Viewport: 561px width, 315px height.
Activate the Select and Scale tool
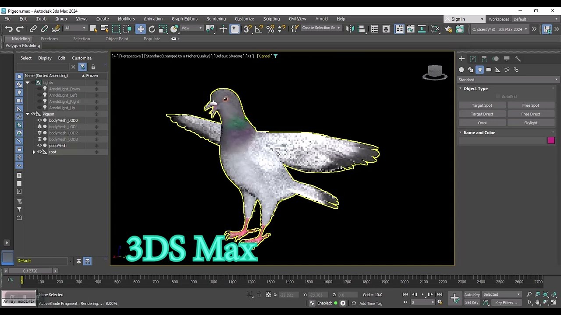click(x=163, y=29)
